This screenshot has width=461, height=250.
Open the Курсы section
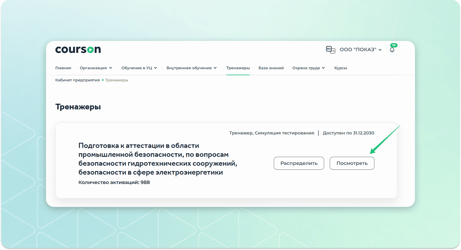click(341, 68)
